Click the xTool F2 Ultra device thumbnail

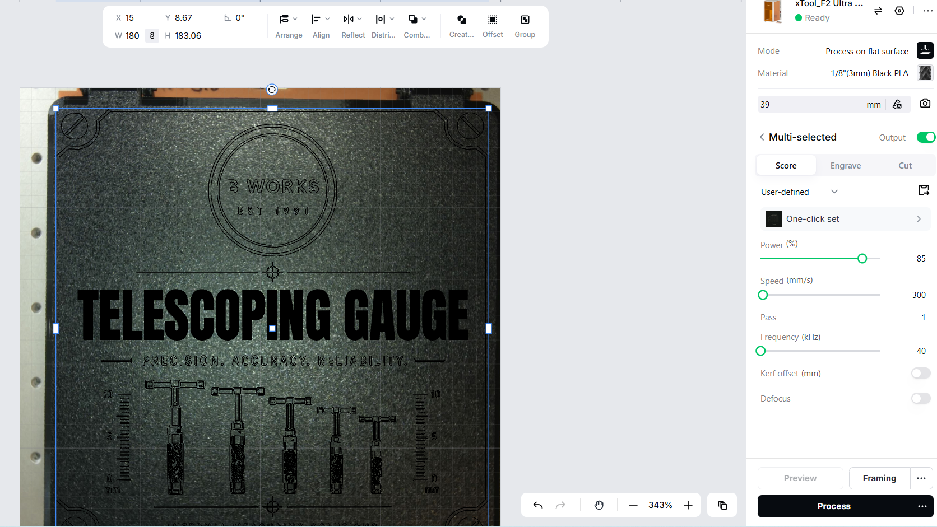click(773, 11)
